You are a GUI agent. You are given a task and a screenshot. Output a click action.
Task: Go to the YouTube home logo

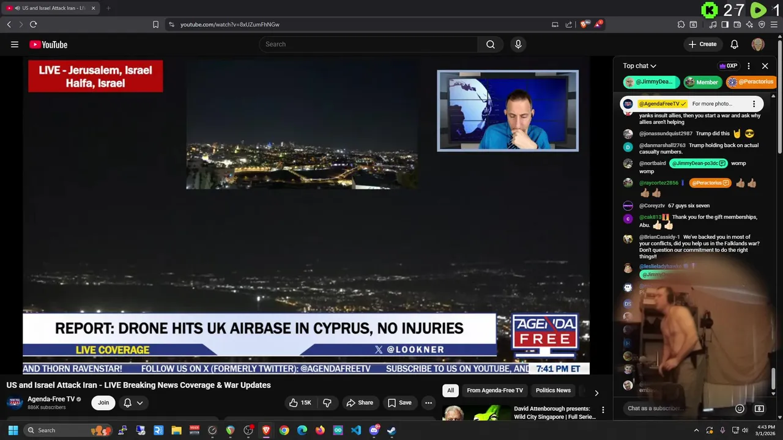[48, 44]
